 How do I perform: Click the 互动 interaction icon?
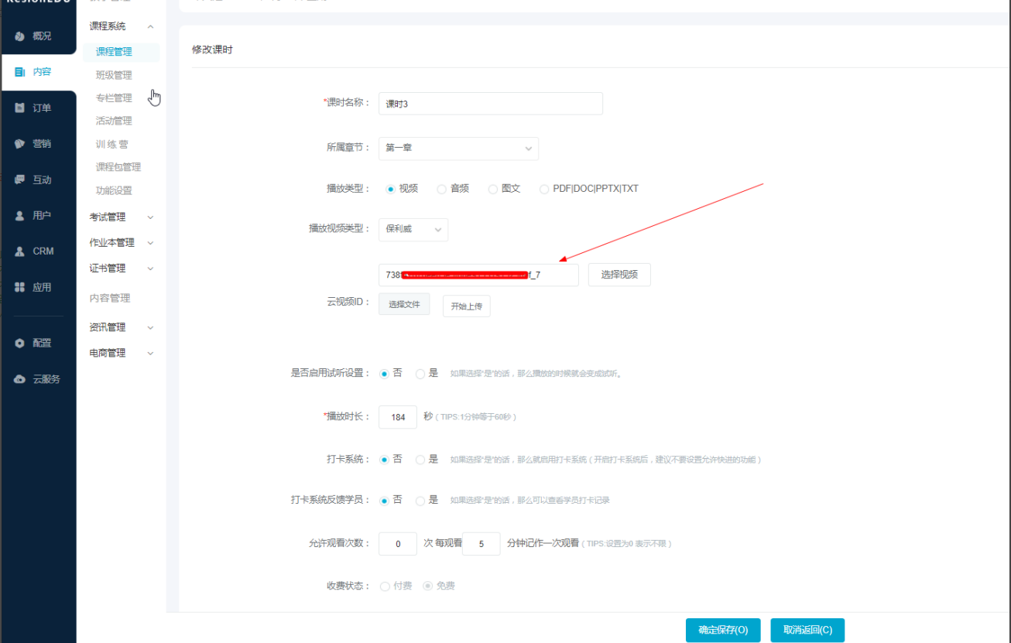(20, 180)
